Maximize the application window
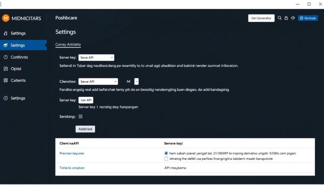Screen dimensions: 324x185 (309, 4)
